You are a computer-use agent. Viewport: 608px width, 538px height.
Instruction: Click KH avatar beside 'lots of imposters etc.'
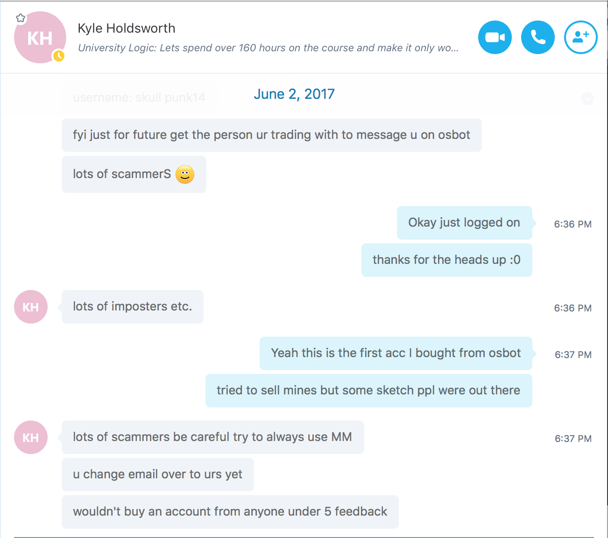coord(31,307)
